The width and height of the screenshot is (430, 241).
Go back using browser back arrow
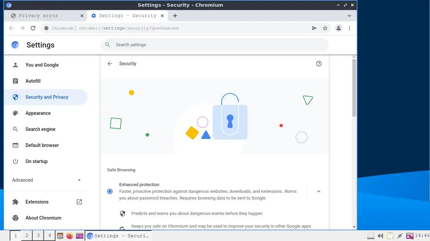11,28
